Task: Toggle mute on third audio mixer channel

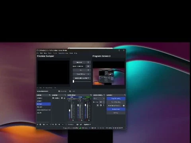Action: (x=86, y=120)
